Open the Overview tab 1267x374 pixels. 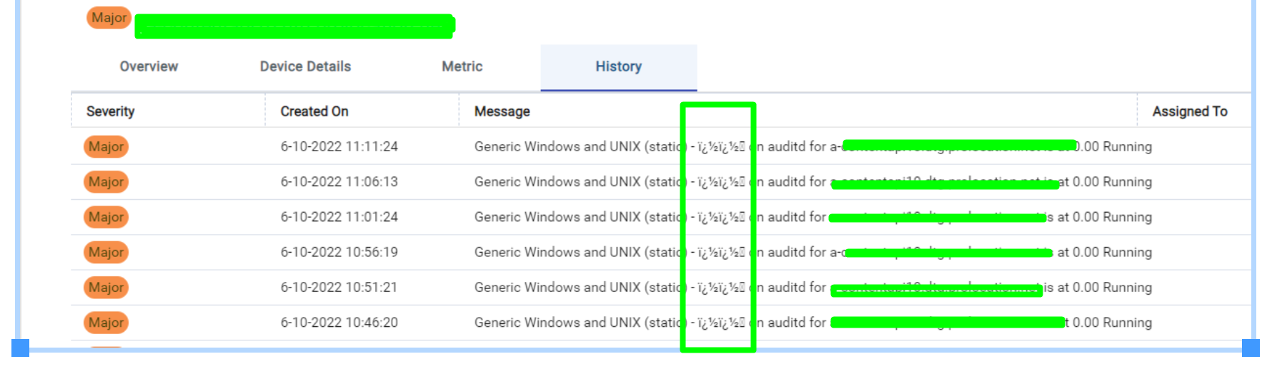[x=149, y=66]
